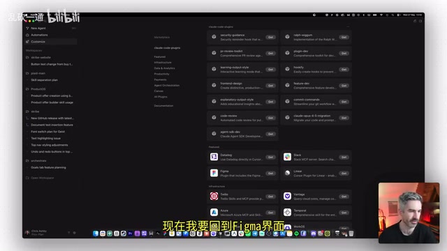Click the frontend-design plugin icon
The height and width of the screenshot is (251, 447).
(214, 85)
